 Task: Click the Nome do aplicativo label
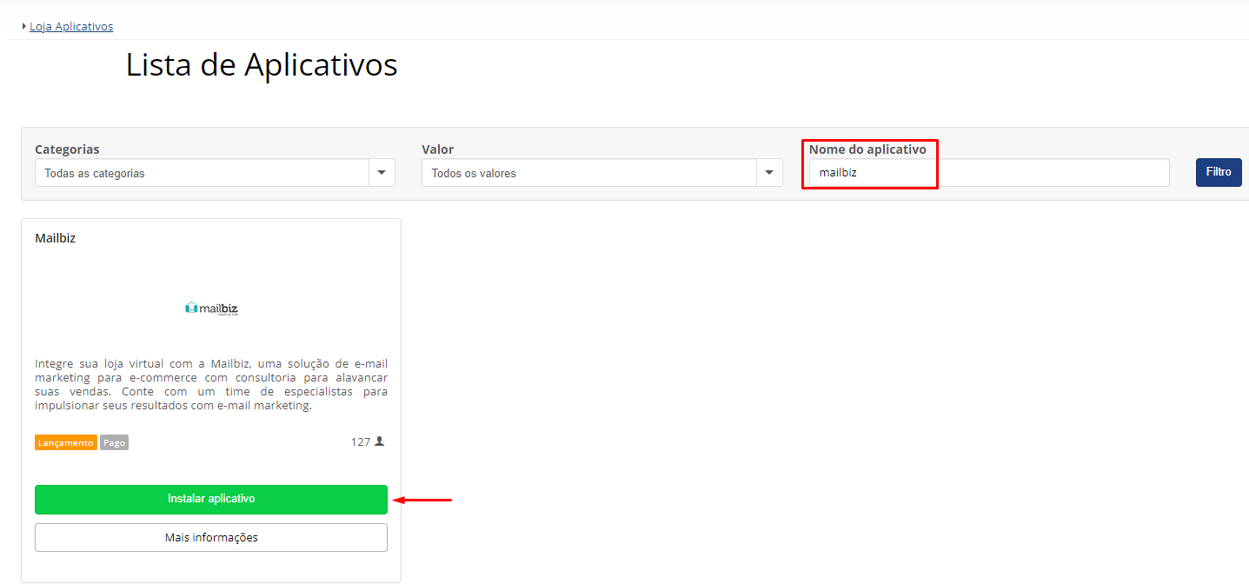[867, 149]
